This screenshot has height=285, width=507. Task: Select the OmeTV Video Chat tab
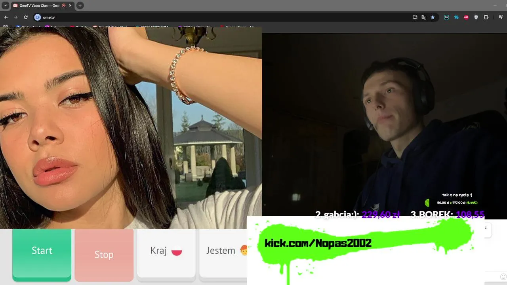pyautogui.click(x=42, y=6)
